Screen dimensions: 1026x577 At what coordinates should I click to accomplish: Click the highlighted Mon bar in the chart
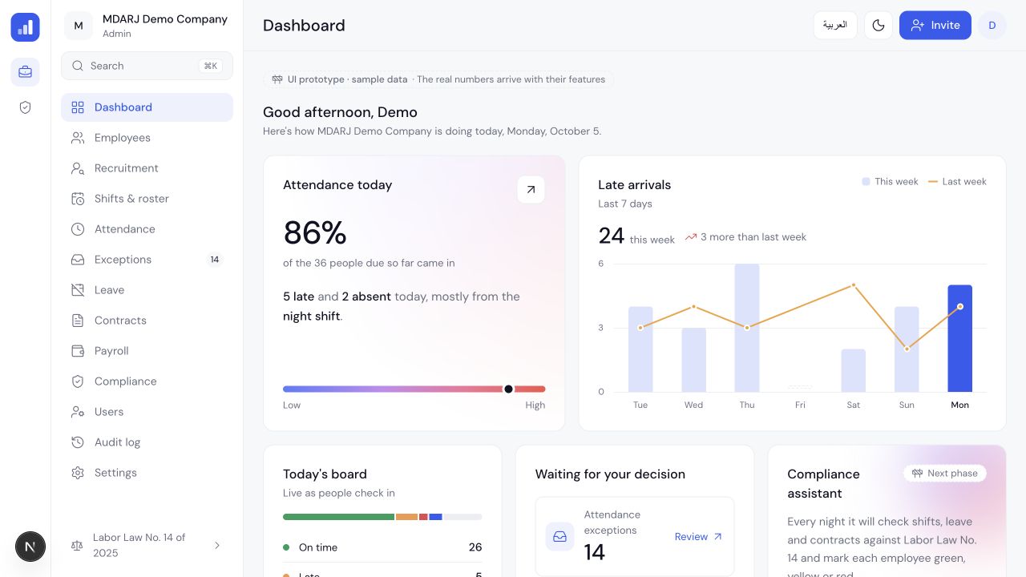(959, 338)
